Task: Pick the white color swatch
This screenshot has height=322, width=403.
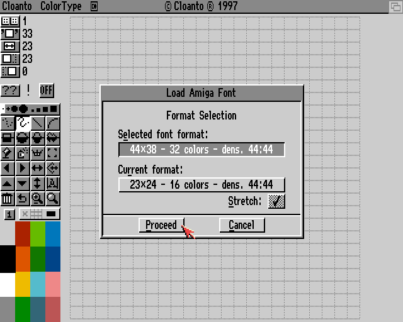Action: (x=8, y=284)
